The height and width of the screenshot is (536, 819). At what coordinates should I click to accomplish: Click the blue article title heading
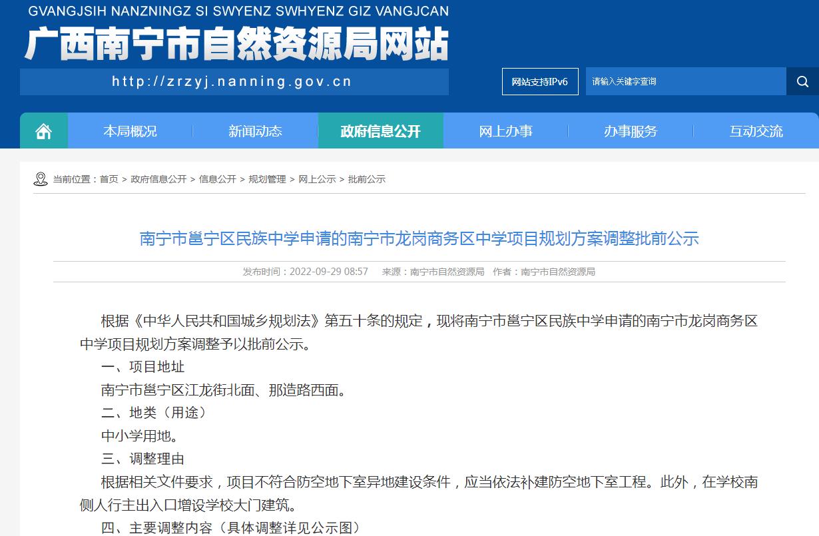coord(419,238)
